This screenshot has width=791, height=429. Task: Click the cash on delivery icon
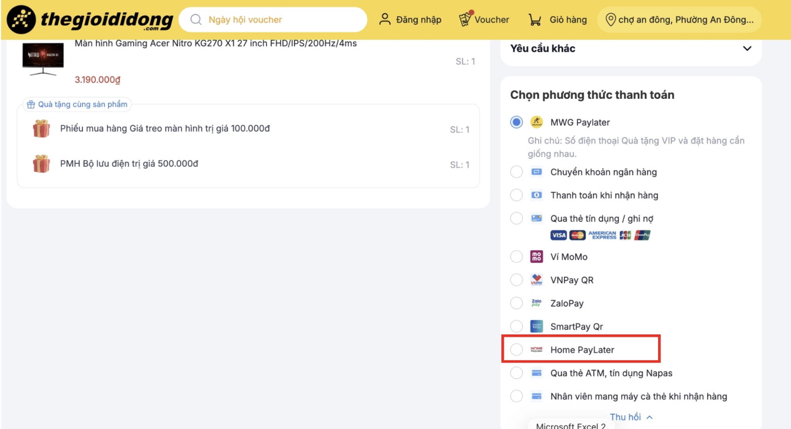(x=537, y=195)
